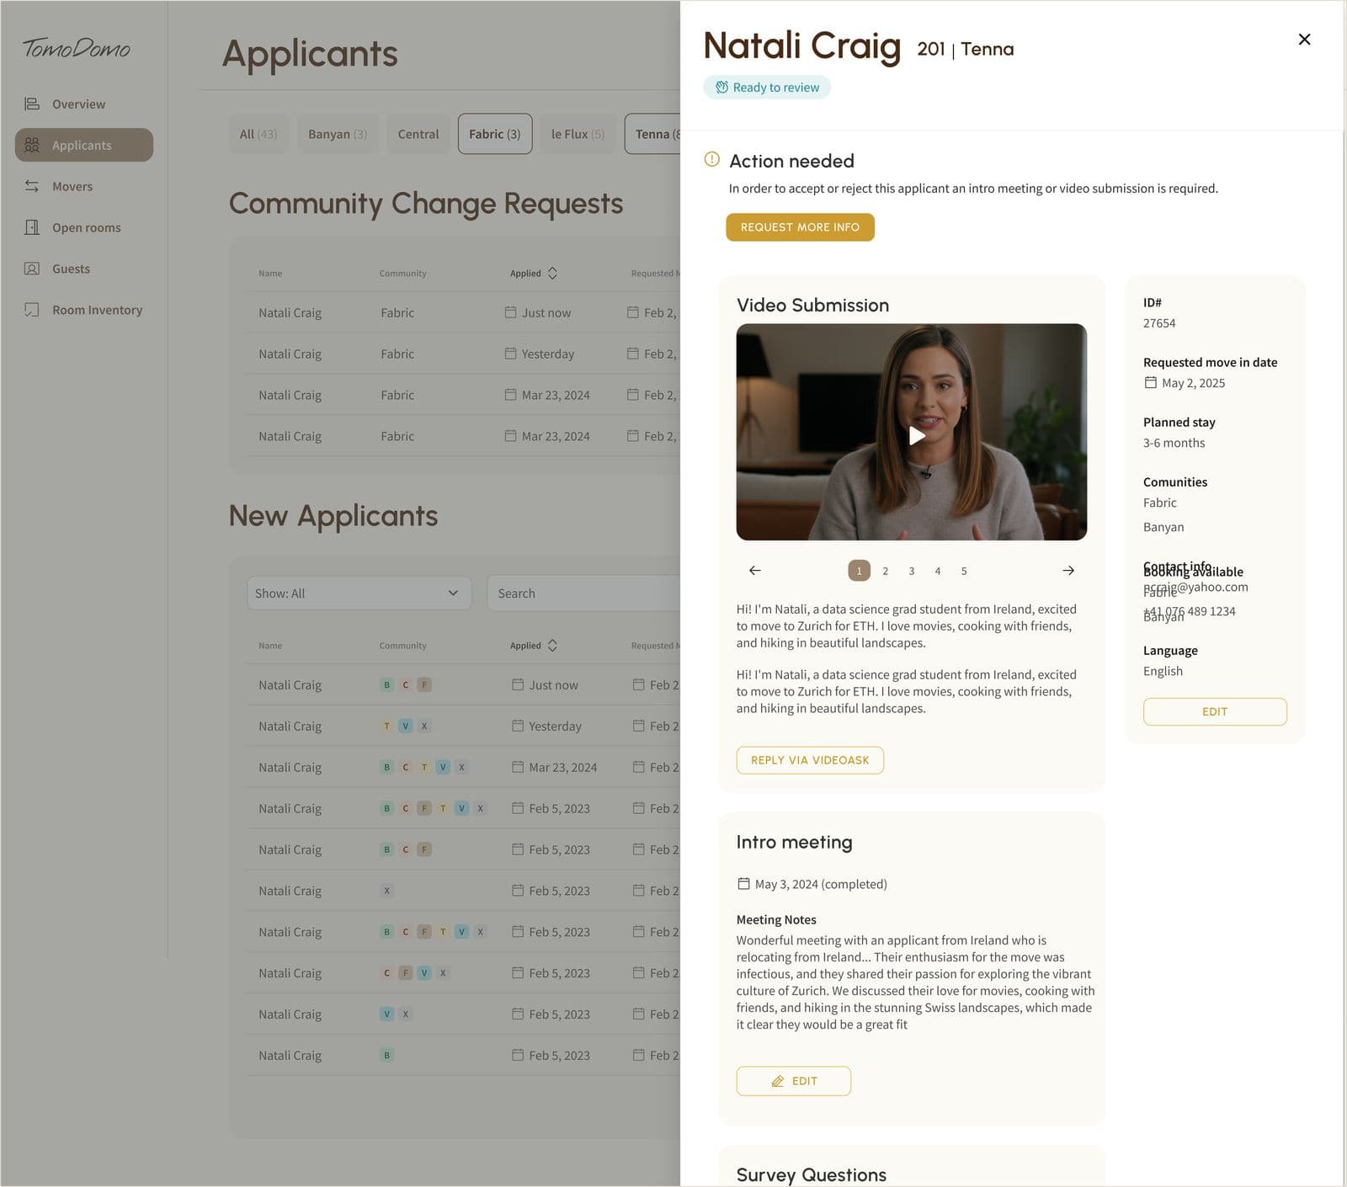Click the Room Inventory icon

point(32,310)
